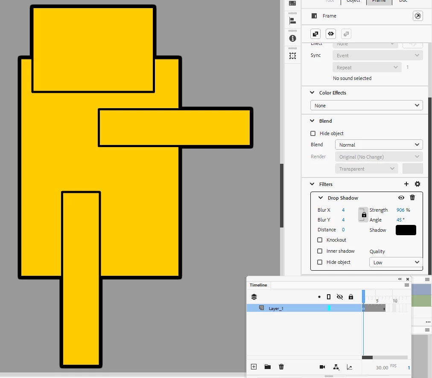Image resolution: width=432 pixels, height=378 pixels.
Task: Delete the Drop Shadow filter
Action: tap(412, 198)
